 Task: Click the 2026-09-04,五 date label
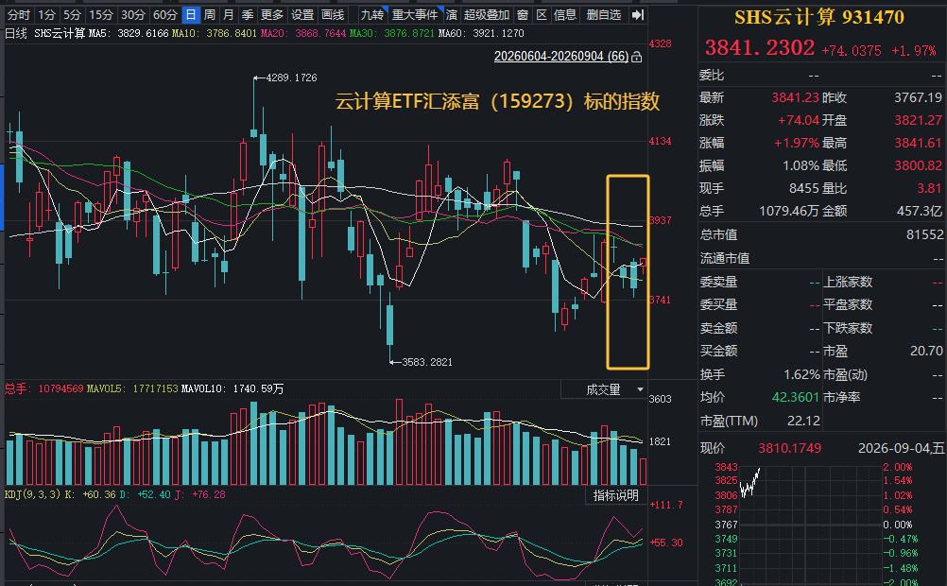pos(901,448)
